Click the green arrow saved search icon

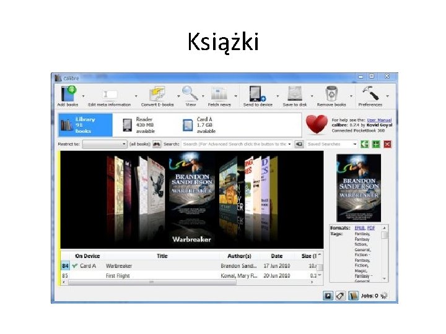[x=365, y=144]
